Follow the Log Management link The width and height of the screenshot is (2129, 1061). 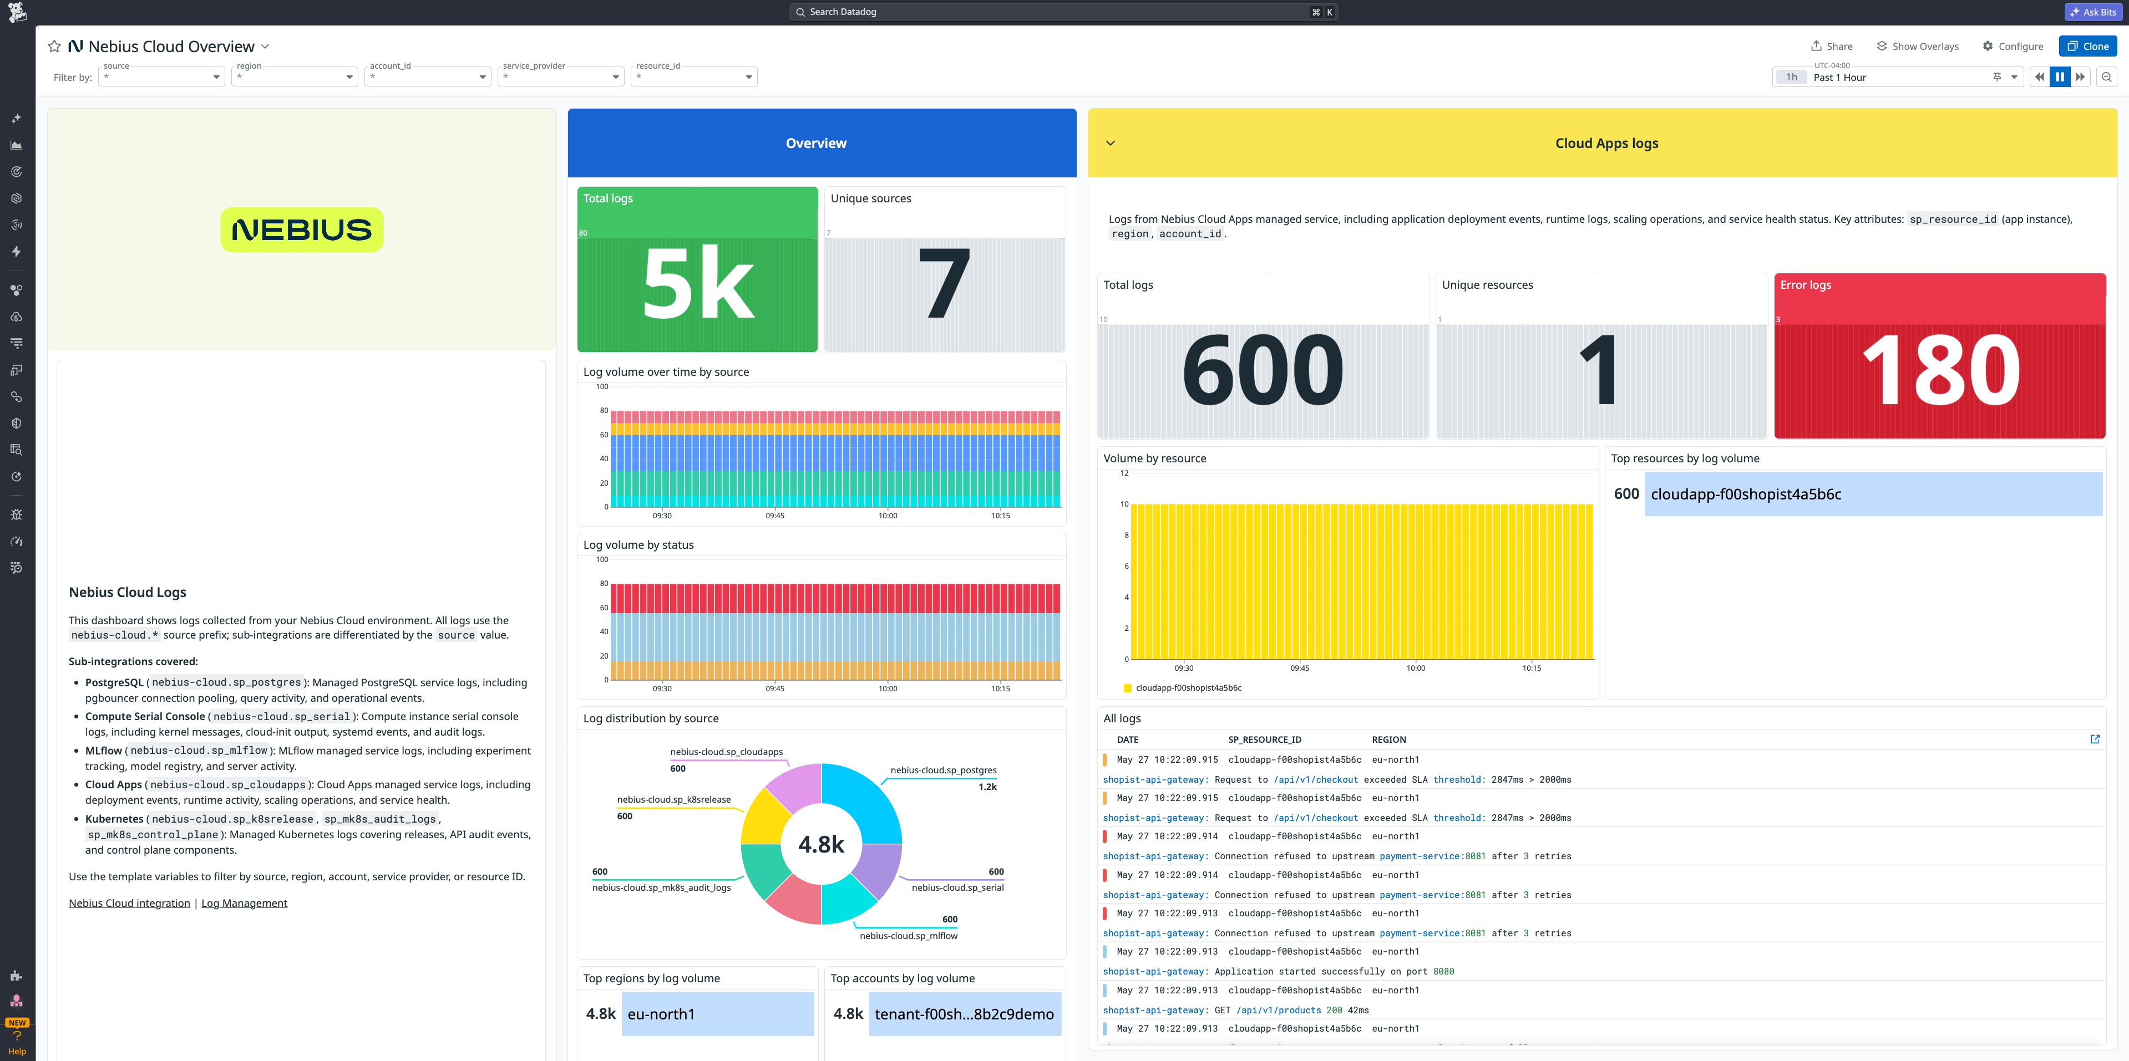[245, 904]
